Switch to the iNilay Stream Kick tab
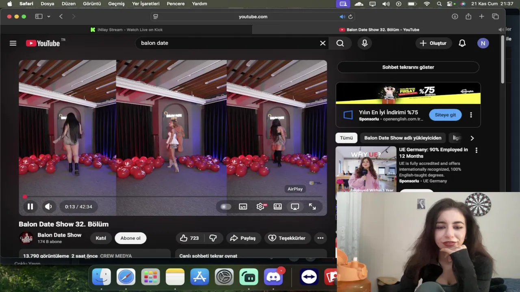This screenshot has height=292, width=520. 126,30
